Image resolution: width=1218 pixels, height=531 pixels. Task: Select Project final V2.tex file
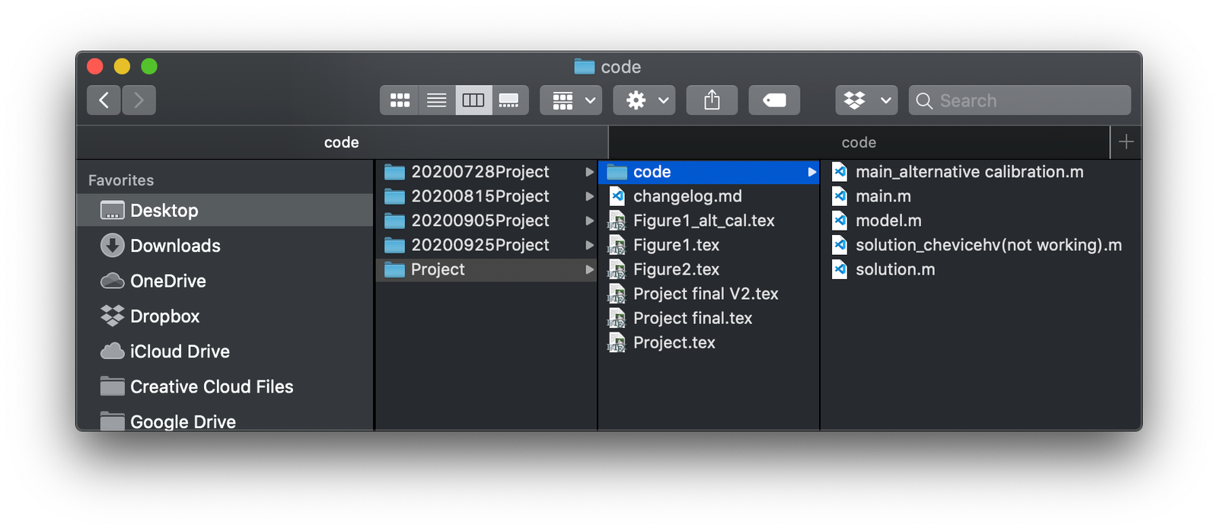709,294
